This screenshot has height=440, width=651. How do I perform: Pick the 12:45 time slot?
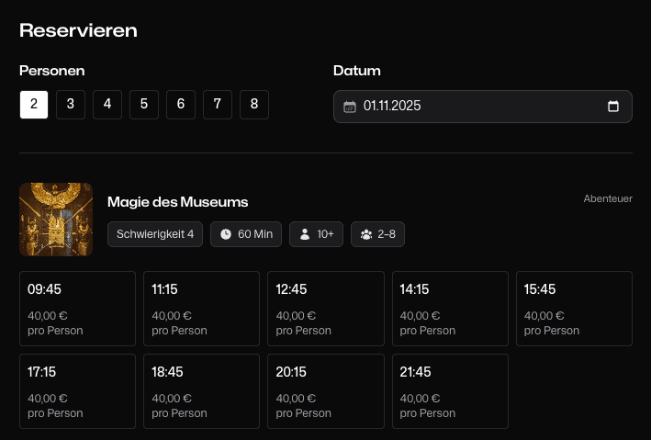325,309
